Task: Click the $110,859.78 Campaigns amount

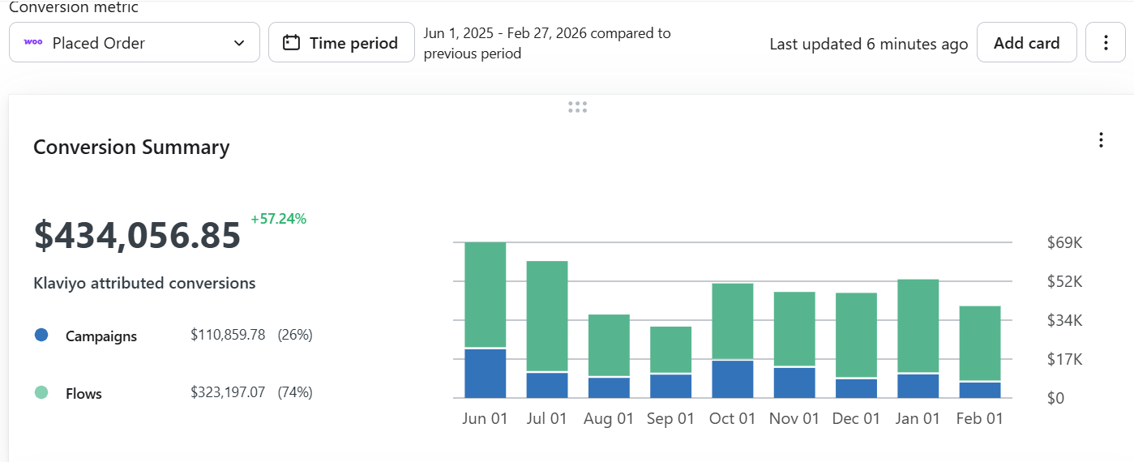Action: pos(228,335)
